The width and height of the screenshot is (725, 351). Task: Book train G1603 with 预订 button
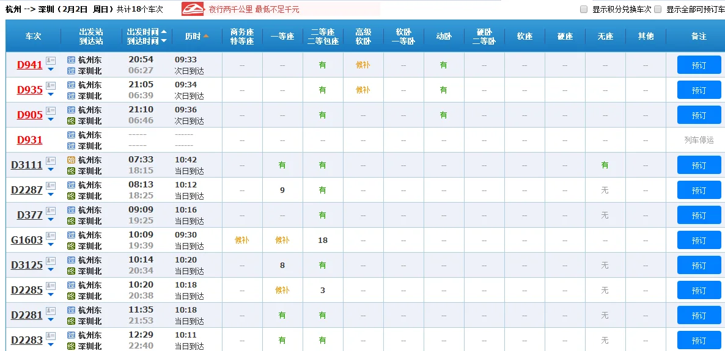(x=699, y=240)
